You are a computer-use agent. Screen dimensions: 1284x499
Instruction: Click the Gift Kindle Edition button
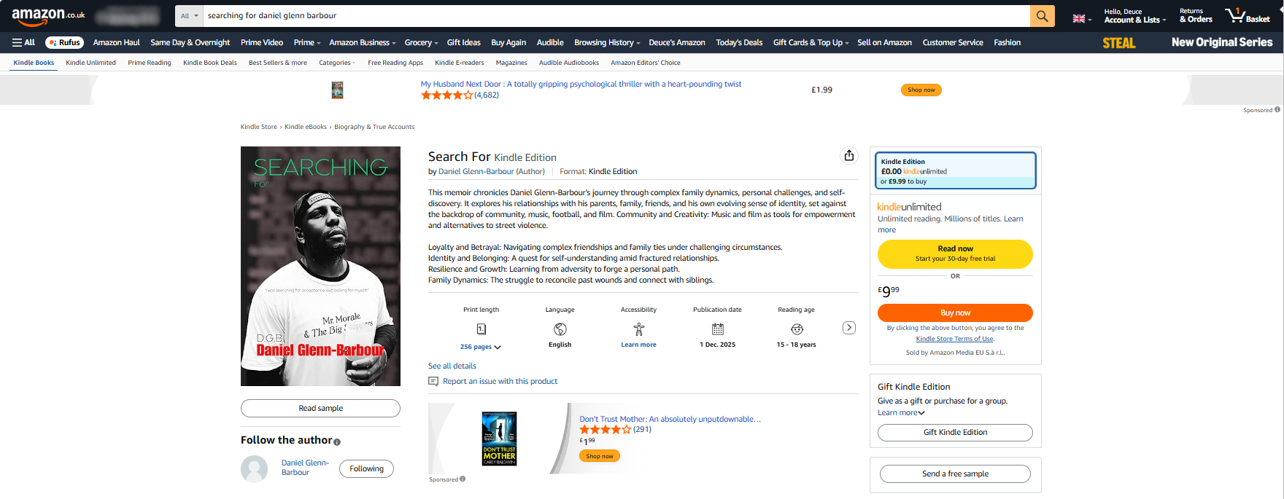tap(956, 432)
